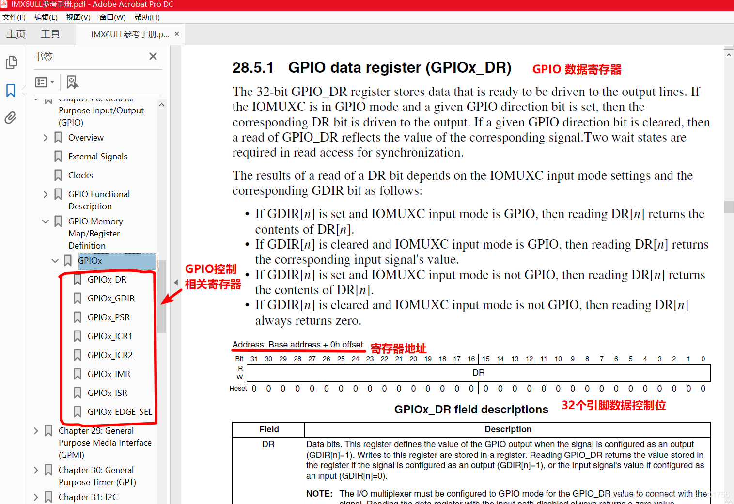Jump to GPIOx_ICR1 bookmark
This screenshot has width=734, height=504.
click(110, 336)
